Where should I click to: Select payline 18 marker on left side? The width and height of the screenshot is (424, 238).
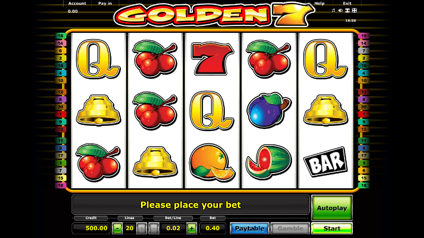coord(60,36)
